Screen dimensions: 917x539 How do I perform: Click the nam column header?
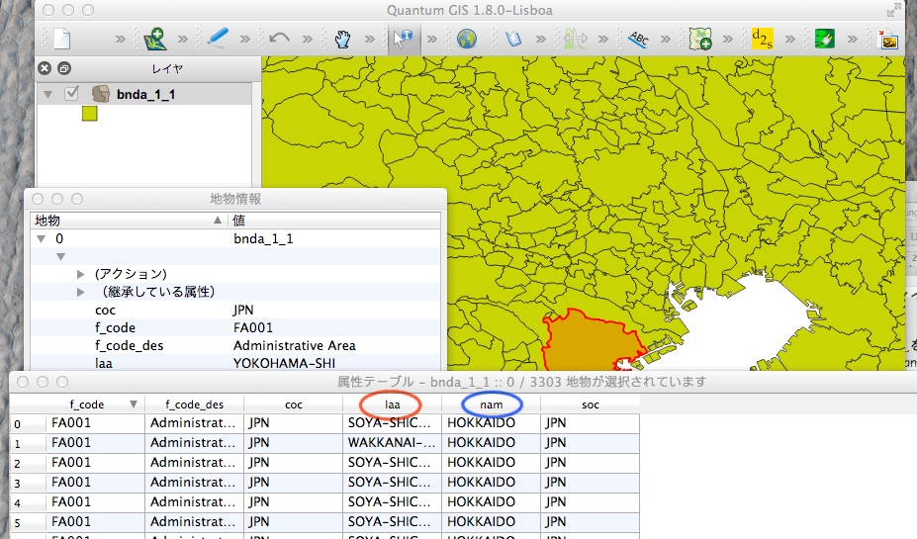[x=492, y=404]
